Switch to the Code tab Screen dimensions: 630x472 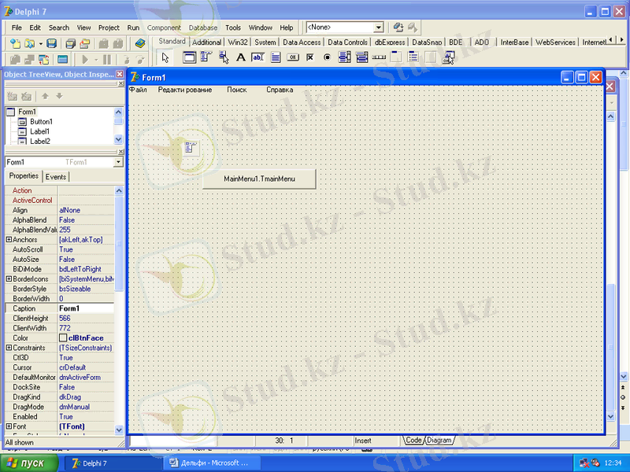click(x=413, y=441)
